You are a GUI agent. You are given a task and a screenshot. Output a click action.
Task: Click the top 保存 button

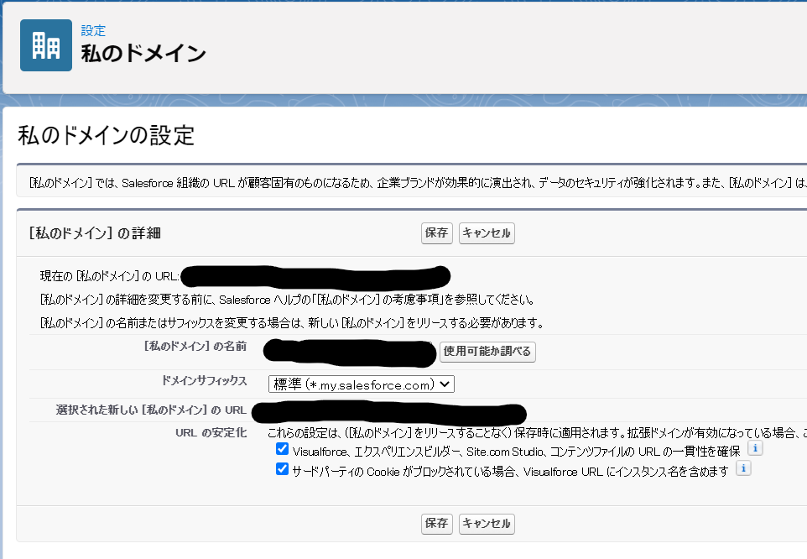pos(435,233)
